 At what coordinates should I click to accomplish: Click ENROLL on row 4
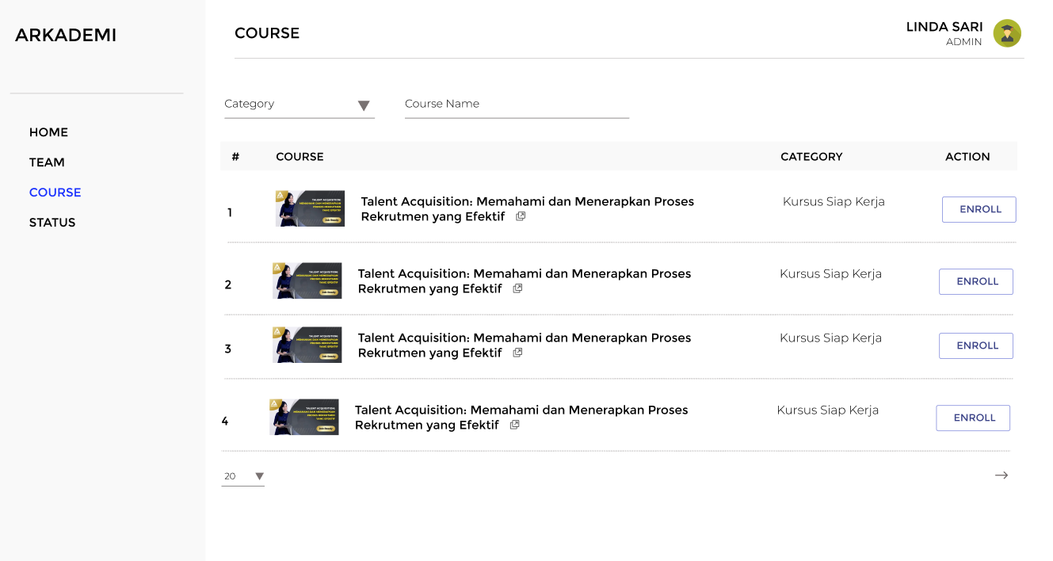[x=973, y=418]
